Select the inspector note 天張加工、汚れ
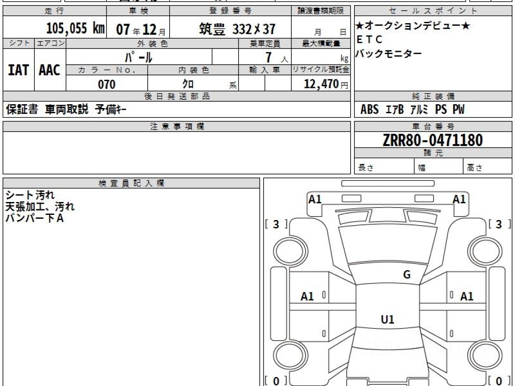This screenshot has height=386, width=515. [x=39, y=207]
